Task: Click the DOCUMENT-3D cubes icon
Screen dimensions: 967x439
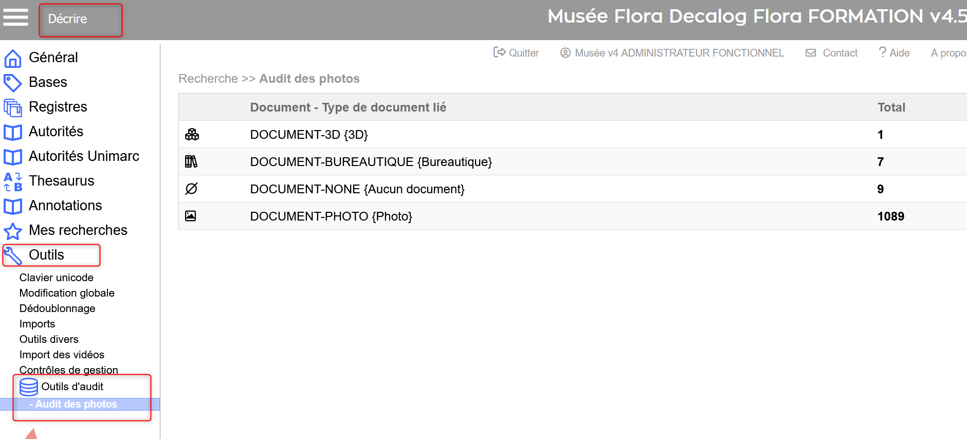Action: click(192, 135)
